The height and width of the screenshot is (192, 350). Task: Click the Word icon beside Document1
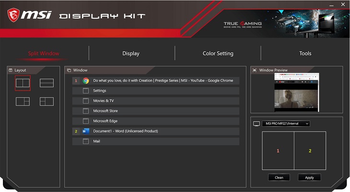[86, 131]
